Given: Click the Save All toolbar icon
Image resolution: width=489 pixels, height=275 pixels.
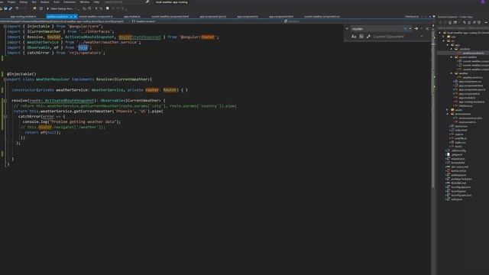Looking at the screenshot, I should [10, 8].
